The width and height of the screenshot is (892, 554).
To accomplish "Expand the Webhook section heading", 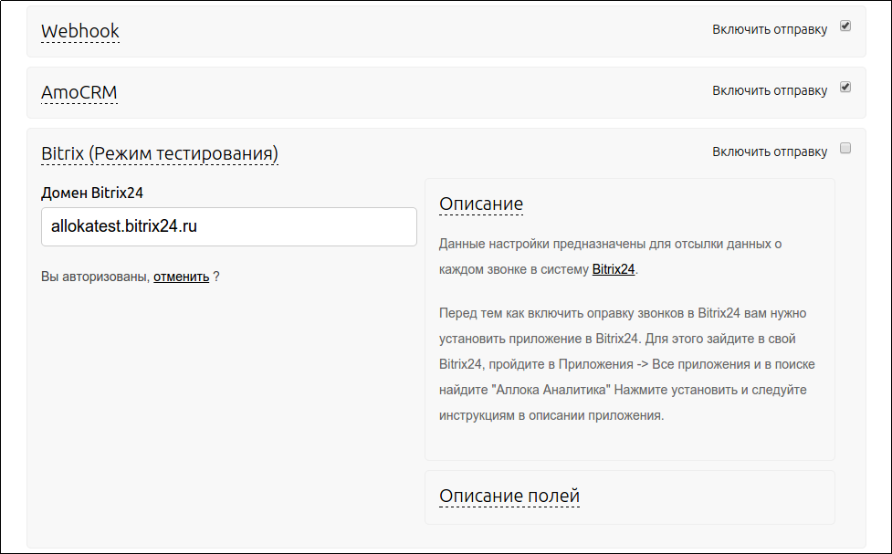I will point(80,31).
